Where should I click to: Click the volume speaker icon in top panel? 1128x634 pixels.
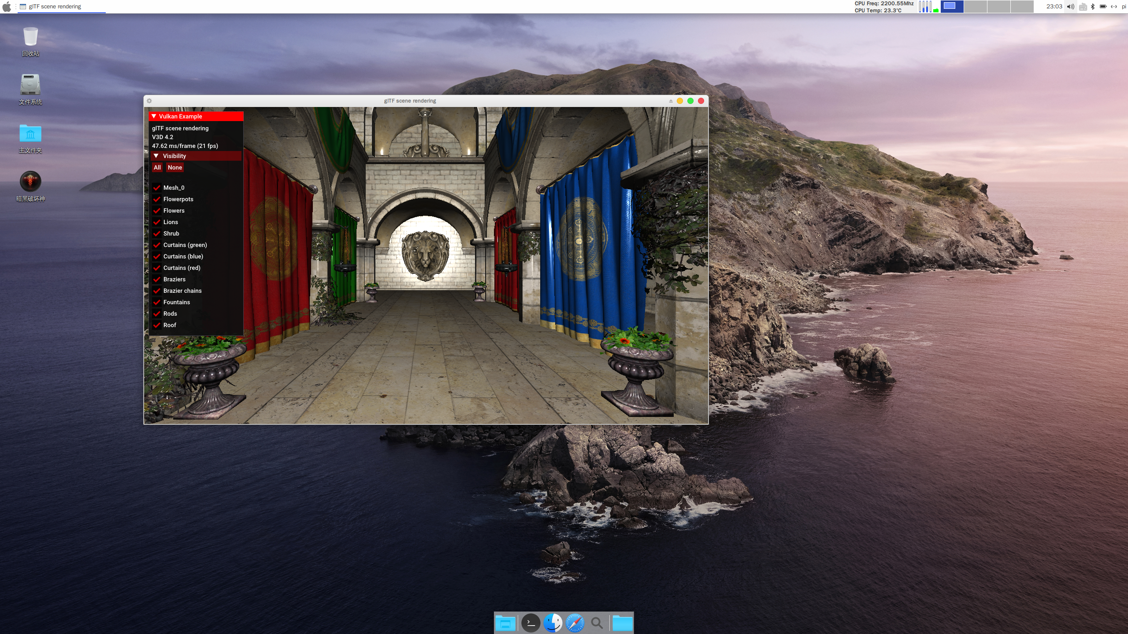coord(1070,7)
